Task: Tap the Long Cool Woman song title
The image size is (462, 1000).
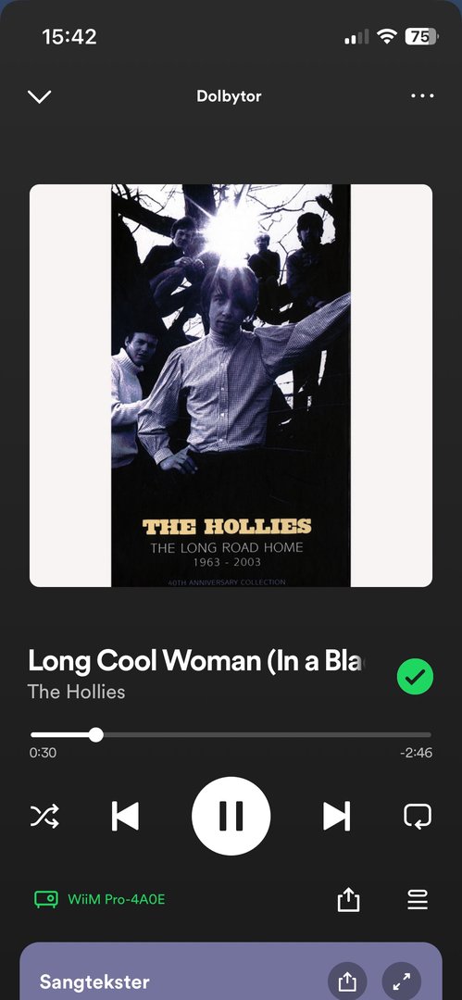Action: pyautogui.click(x=198, y=661)
